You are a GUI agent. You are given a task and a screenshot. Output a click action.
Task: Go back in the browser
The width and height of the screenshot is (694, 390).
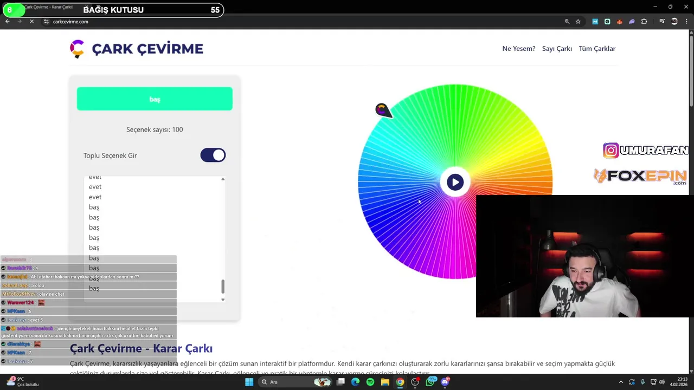[x=8, y=22]
